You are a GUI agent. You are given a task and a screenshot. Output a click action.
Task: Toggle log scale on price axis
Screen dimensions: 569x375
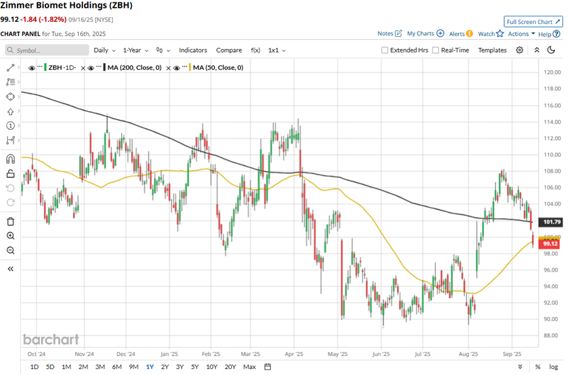553,367
